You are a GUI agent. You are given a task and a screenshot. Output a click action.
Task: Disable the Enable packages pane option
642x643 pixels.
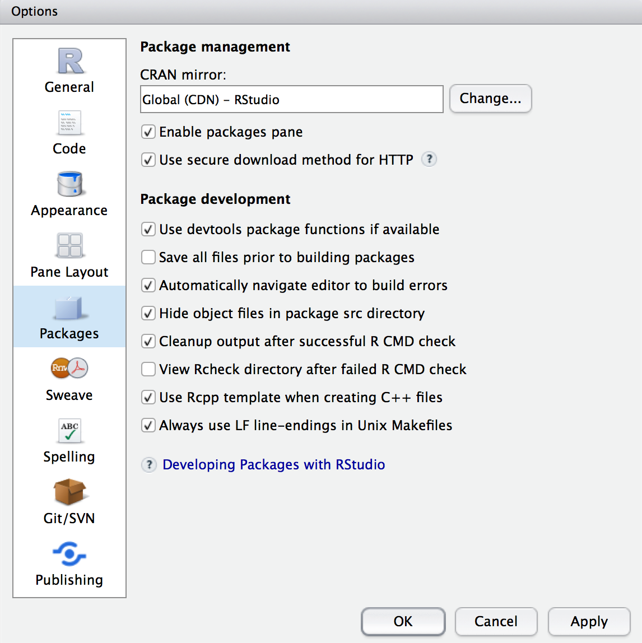148,132
